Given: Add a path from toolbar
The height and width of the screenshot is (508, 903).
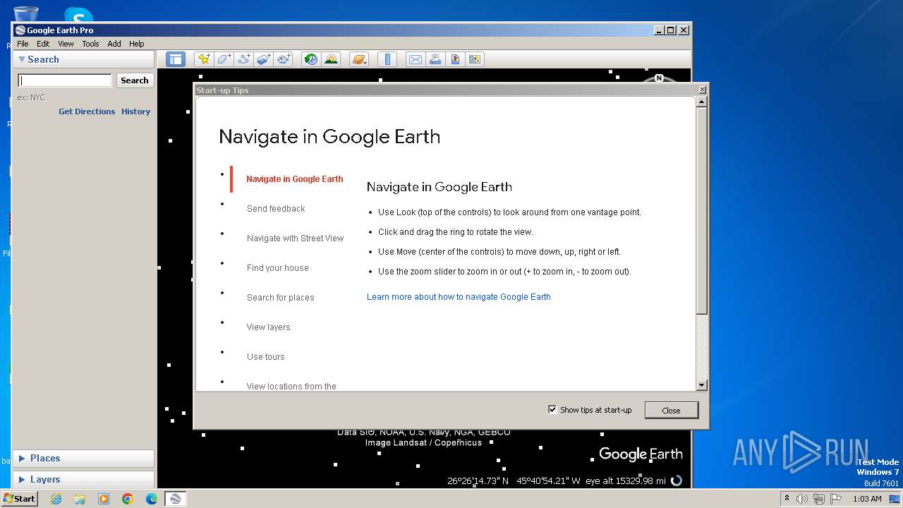Looking at the screenshot, I should point(244,59).
